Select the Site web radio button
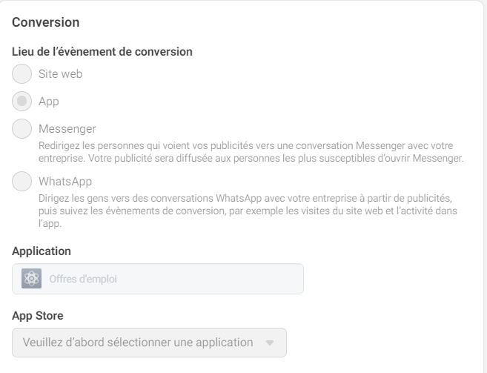Image resolution: width=487 pixels, height=373 pixels. coord(21,73)
